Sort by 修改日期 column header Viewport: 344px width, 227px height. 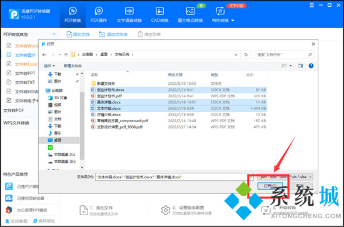175,75
